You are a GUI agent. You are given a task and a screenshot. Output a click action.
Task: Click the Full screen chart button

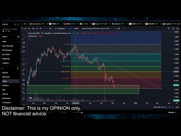click(x=117, y=29)
